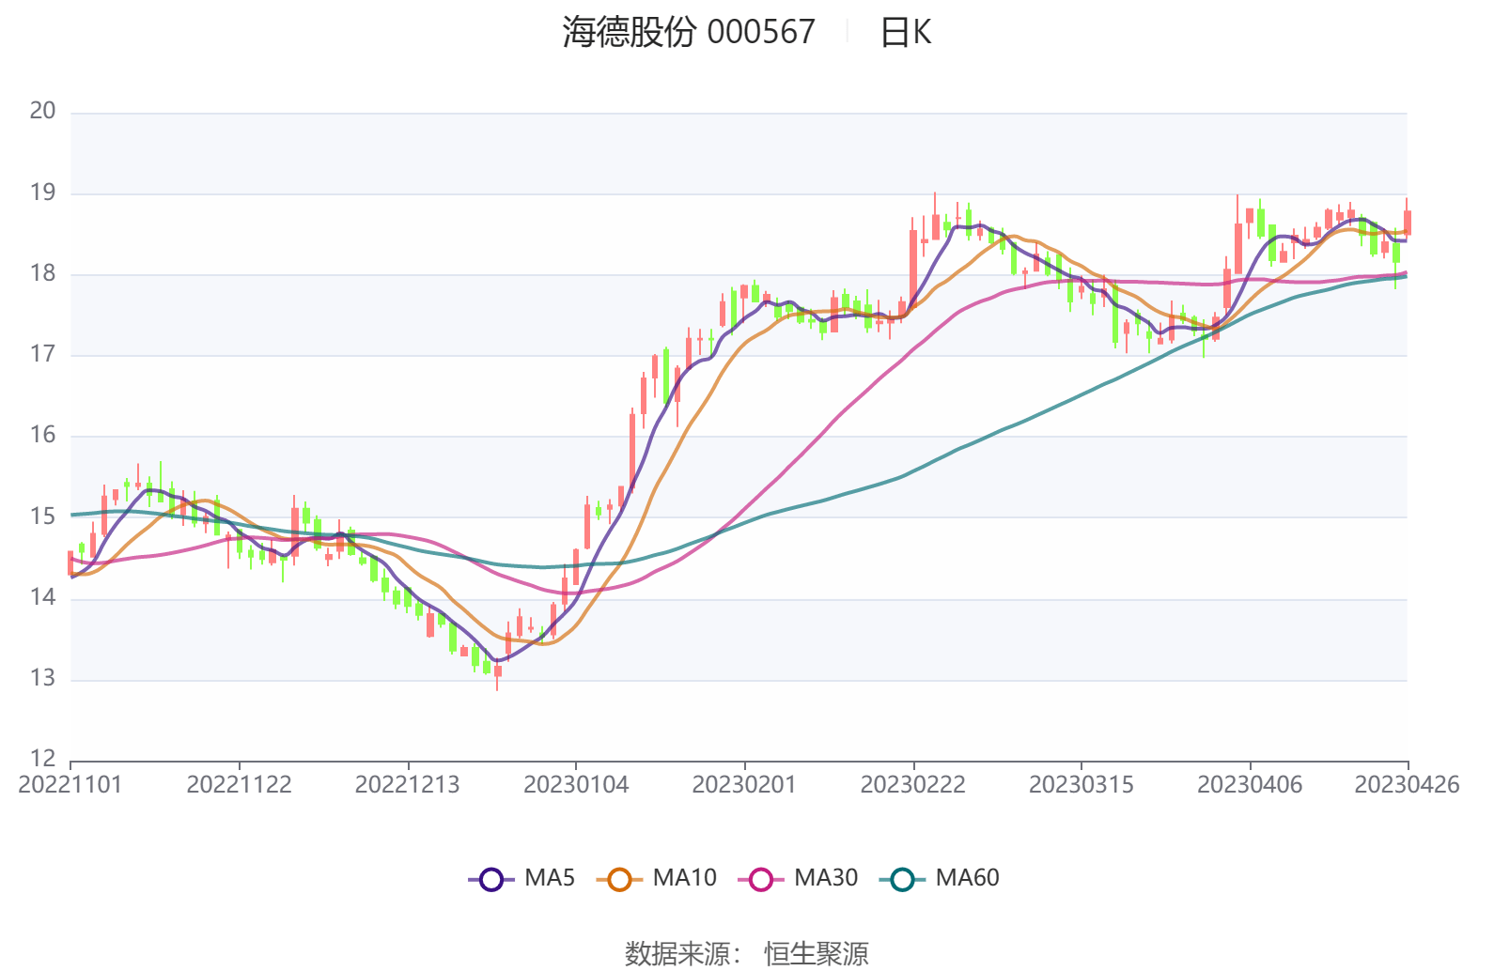Click the pink MA30 legend circle marker
This screenshot has width=1494, height=971.
point(760,879)
